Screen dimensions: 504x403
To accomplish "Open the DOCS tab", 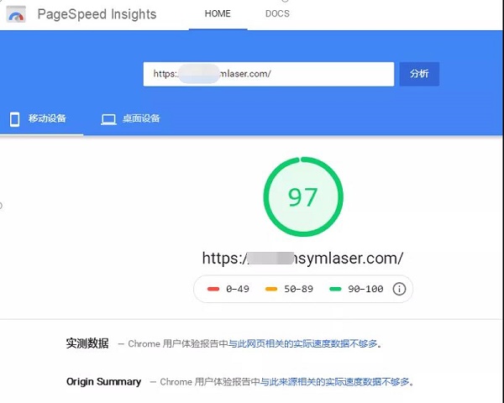I will tap(277, 13).
